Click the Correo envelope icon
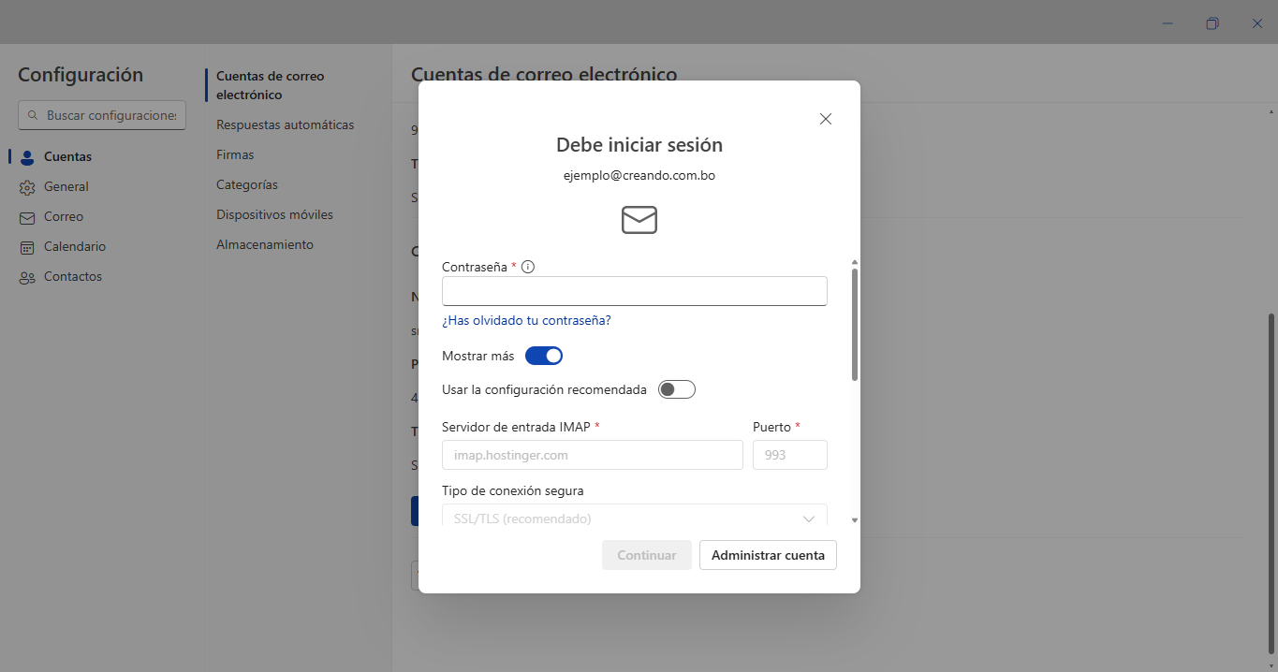 click(x=27, y=217)
